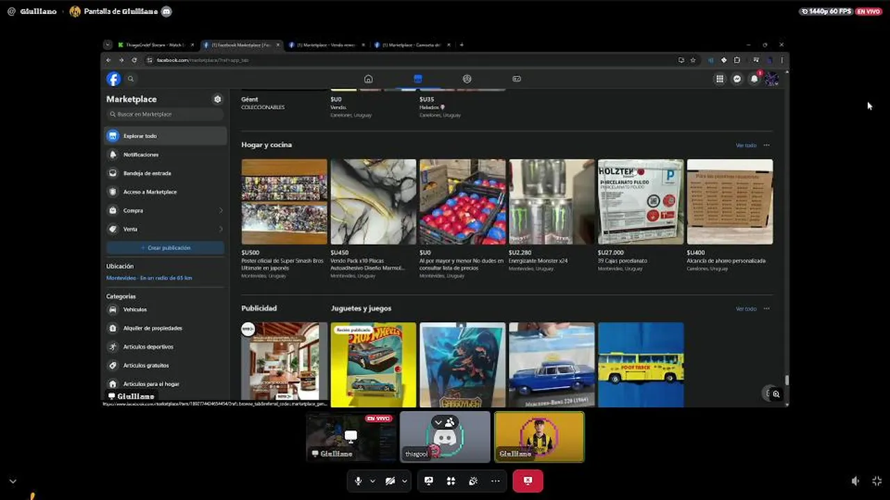The height and width of the screenshot is (500, 890).
Task: Open Facebook Groups icon
Action: [467, 78]
